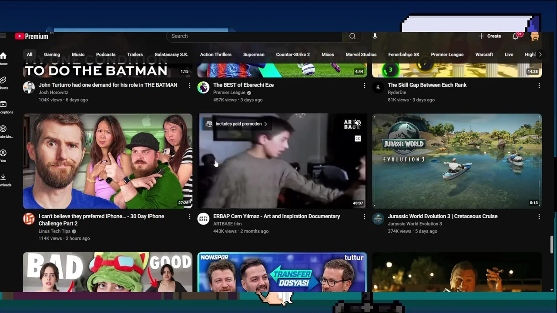Image resolution: width=557 pixels, height=313 pixels.
Task: Open Shorts in sidebar
Action: point(3,83)
